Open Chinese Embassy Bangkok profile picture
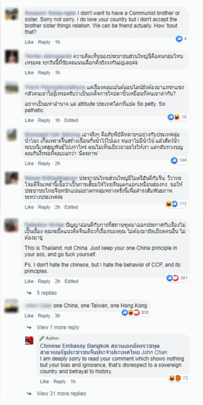Screen dimensions: 203x405 [29, 340]
